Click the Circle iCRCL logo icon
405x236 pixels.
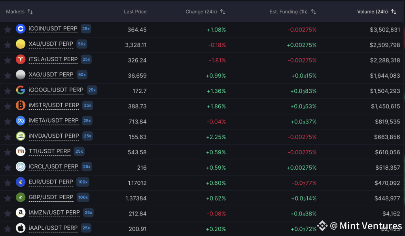coord(21,167)
